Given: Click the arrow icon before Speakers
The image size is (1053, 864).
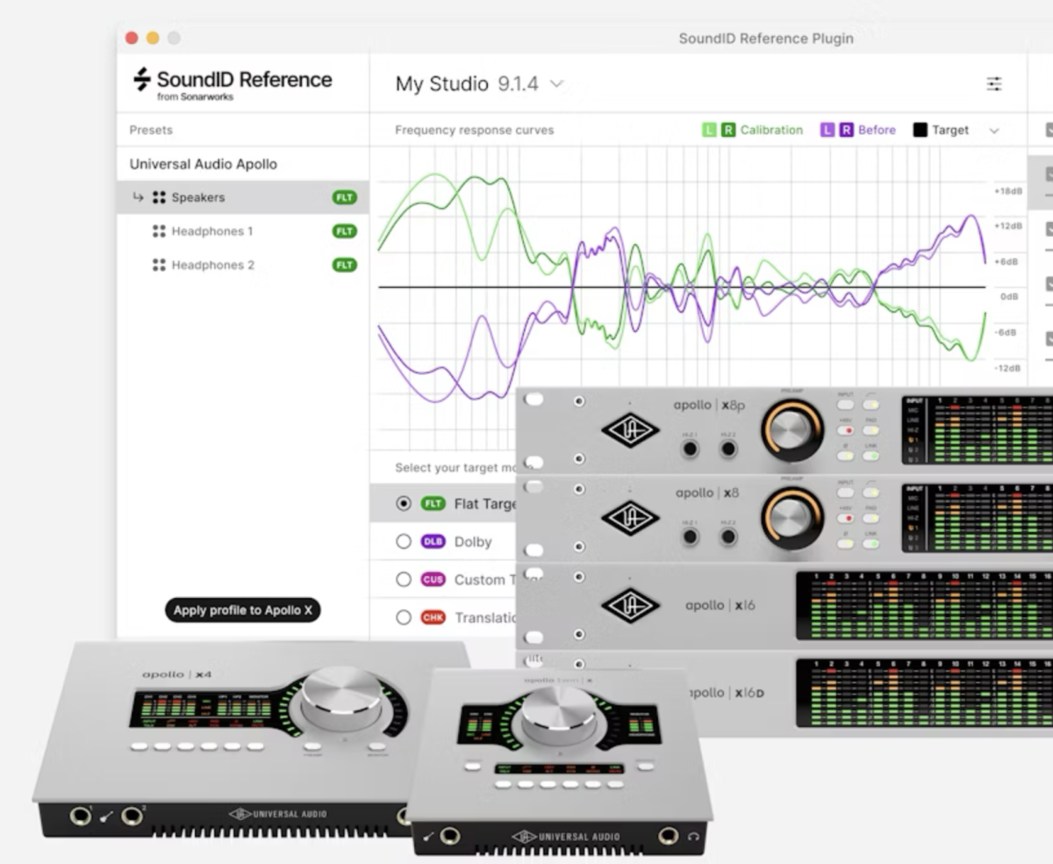Looking at the screenshot, I should coord(138,198).
